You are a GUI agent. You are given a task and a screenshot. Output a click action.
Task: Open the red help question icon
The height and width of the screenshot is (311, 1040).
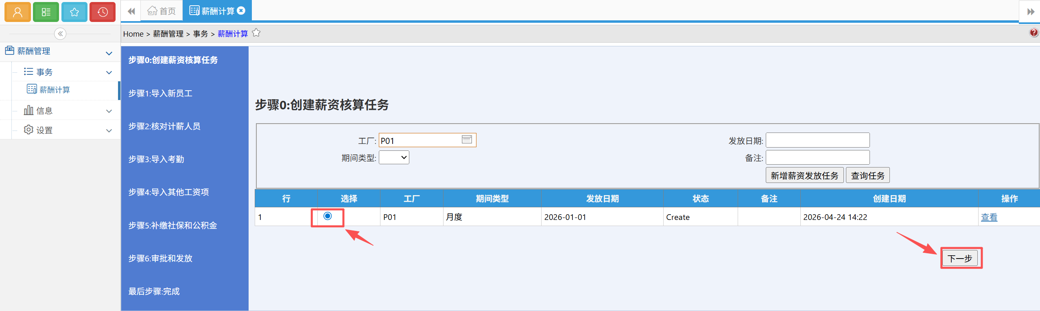[x=1034, y=33]
